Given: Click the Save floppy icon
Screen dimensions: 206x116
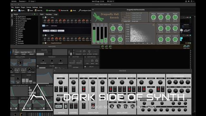Looking at the screenshot, I should click(x=28, y=10).
